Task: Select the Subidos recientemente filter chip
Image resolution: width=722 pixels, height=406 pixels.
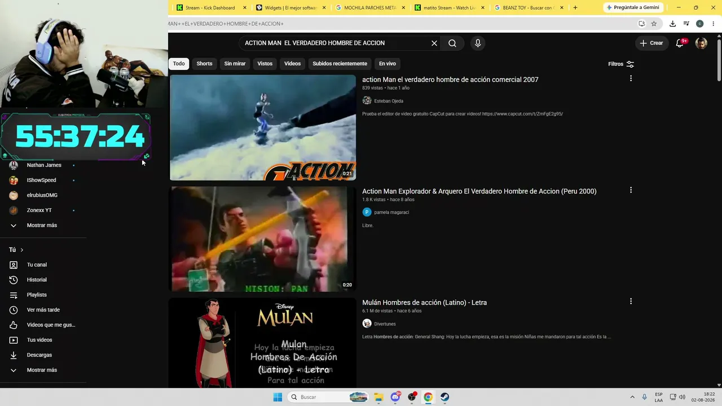Action: pyautogui.click(x=340, y=64)
